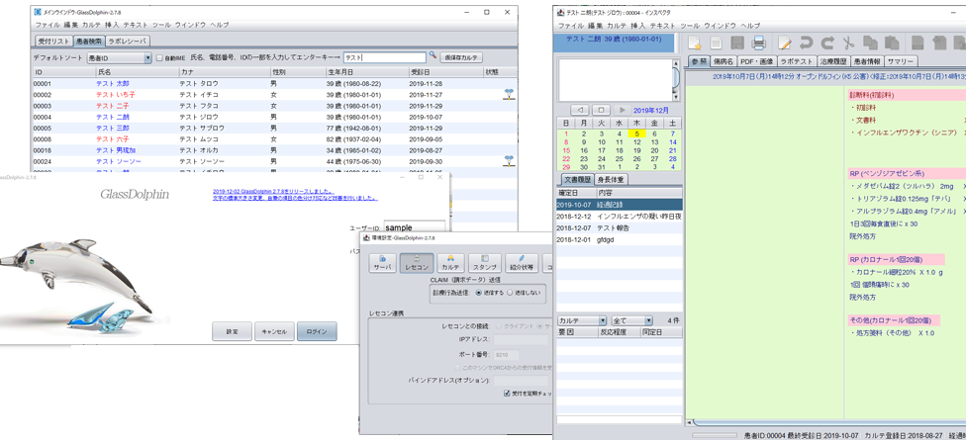Click the magnifier search icon beside search field
This screenshot has height=445, width=966.
433,54
